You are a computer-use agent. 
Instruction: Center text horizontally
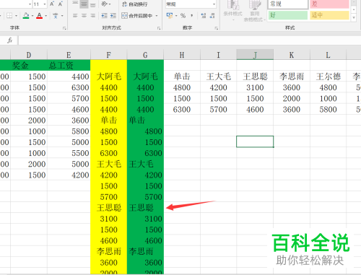[x=84, y=16]
